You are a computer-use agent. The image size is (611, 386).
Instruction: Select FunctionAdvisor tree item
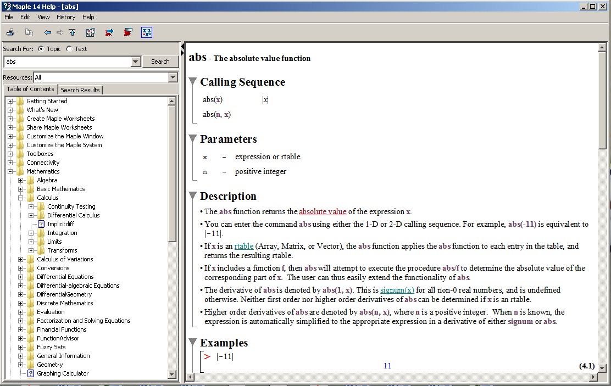click(58, 338)
